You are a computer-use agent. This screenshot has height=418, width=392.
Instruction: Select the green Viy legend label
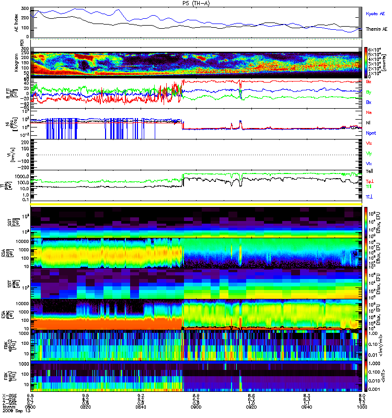point(368,154)
